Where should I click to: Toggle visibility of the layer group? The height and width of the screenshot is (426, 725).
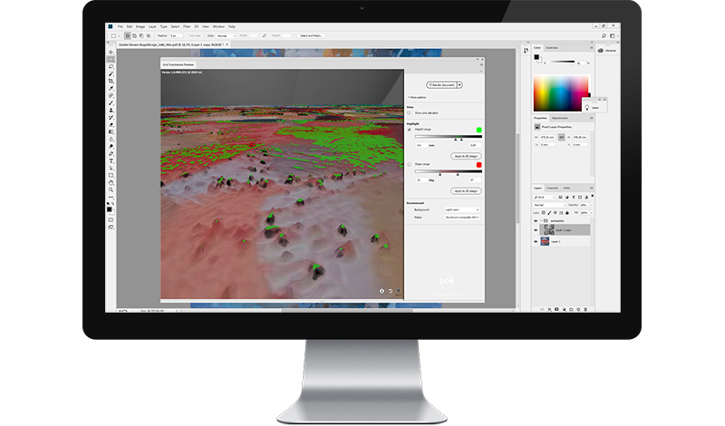[536, 220]
